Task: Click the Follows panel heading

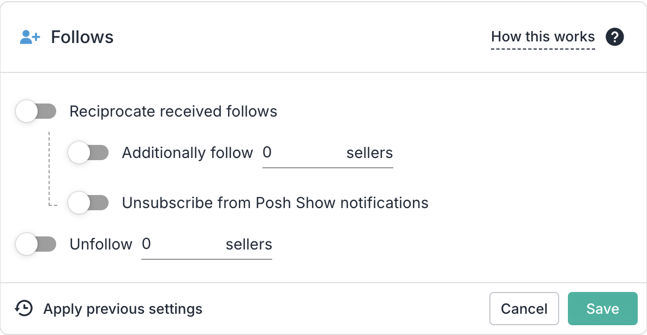Action: [82, 37]
